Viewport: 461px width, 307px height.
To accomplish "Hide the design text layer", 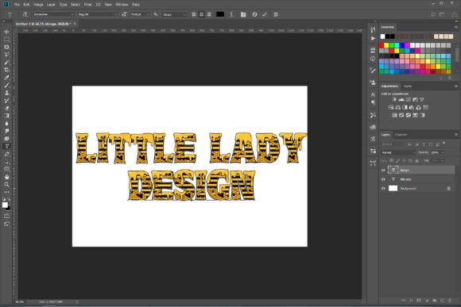I will [383, 171].
